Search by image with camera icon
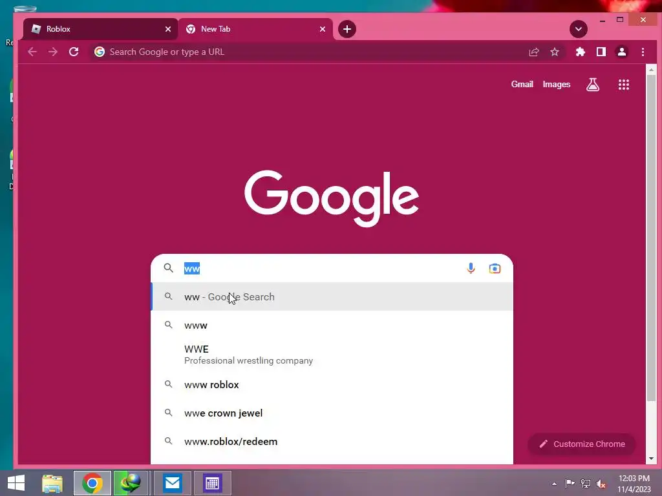 point(495,268)
